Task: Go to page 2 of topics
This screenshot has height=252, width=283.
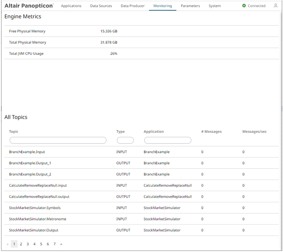Action: click(x=21, y=244)
